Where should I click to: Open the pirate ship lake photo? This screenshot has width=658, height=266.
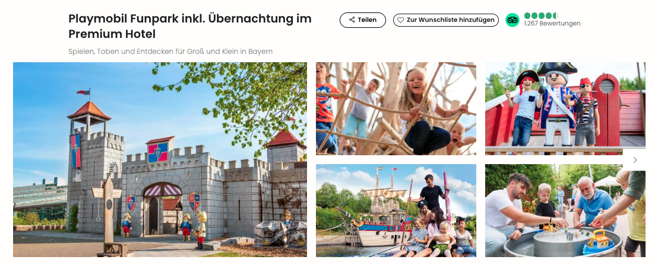(x=396, y=210)
